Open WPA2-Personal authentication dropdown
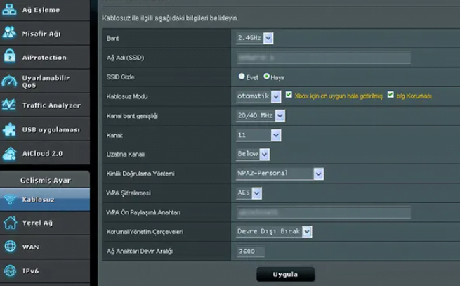 [280, 173]
